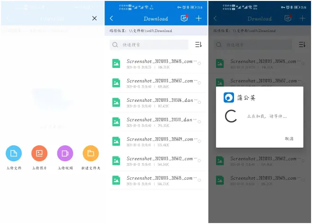
Task: Tap the VPN key icon in middle status bar
Action: (179, 8)
